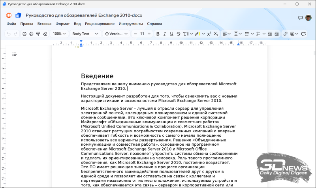Viewport: 316px width, 188px height.
Task: Save the document with the floppy icon
Action: pos(24,34)
